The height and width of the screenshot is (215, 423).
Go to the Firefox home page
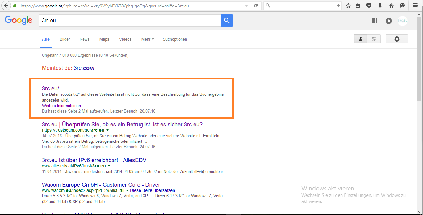391,6
